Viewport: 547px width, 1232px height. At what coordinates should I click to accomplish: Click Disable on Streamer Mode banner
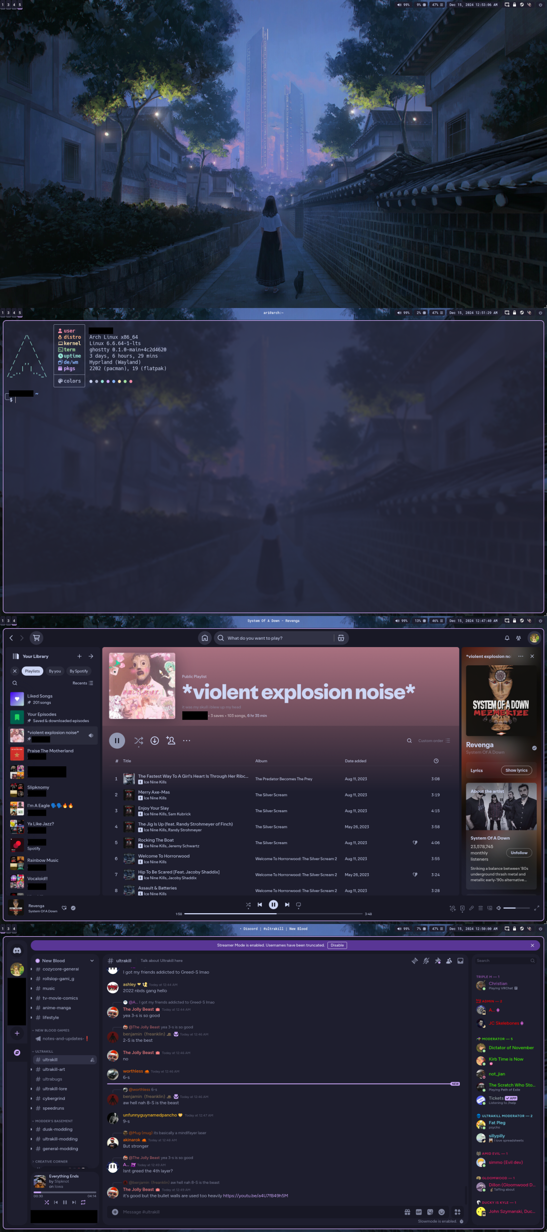tap(337, 945)
